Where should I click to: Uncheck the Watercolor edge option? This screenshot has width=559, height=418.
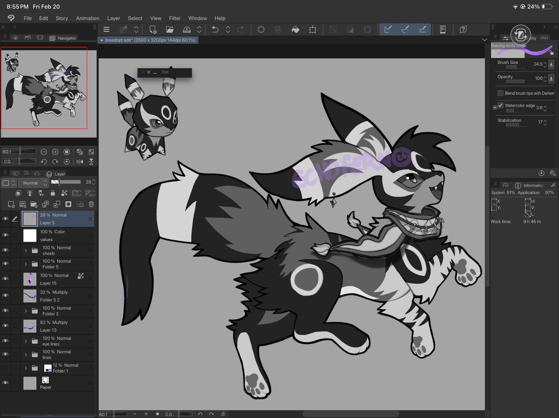pyautogui.click(x=500, y=105)
